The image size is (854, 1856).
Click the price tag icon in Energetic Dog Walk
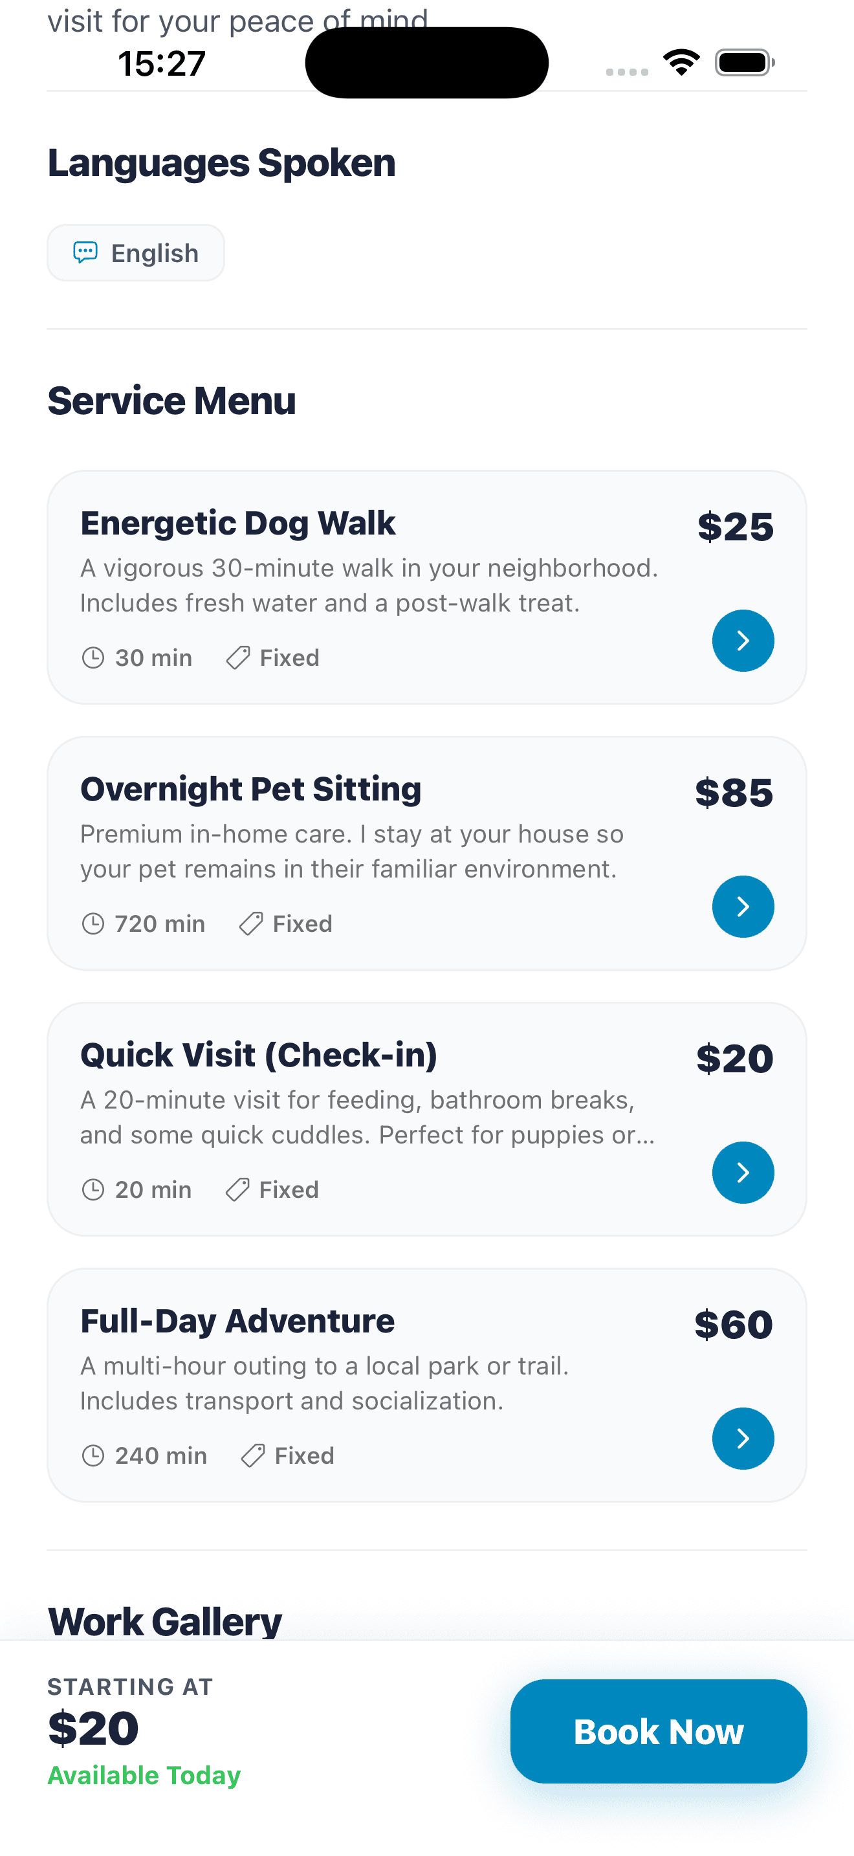click(237, 657)
